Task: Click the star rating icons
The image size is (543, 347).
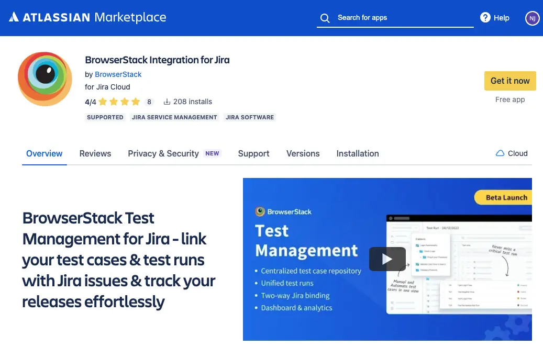Action: pos(119,102)
